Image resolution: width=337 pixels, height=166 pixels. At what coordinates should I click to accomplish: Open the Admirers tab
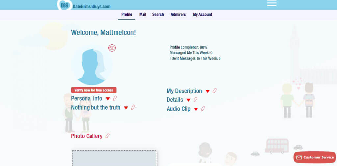[x=178, y=14]
